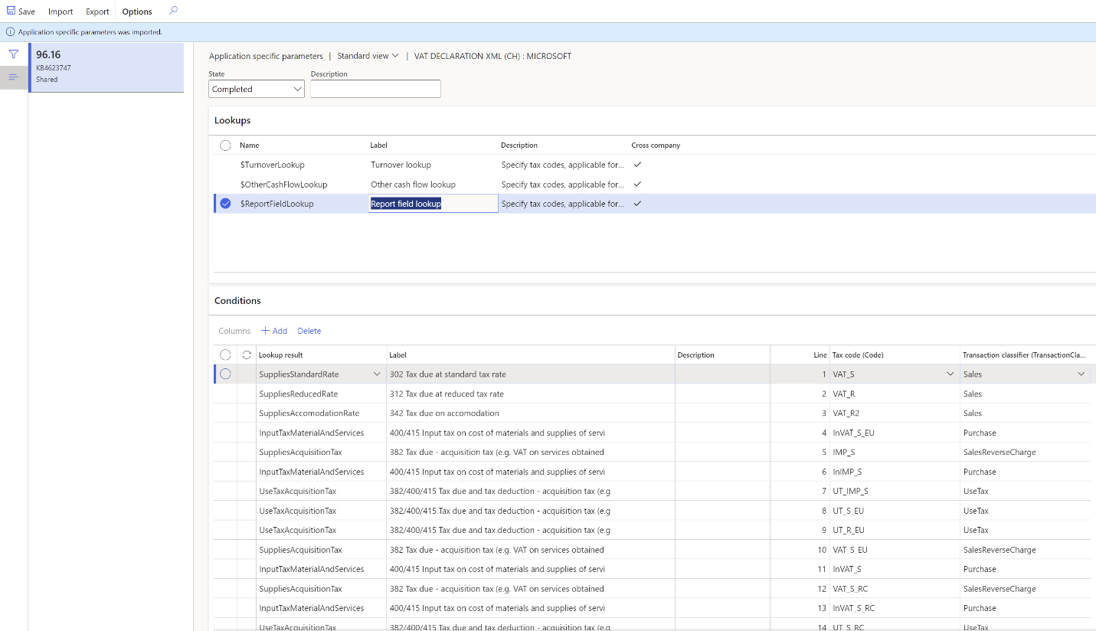Select all rows in Conditions grid
Screen dimensions: 1096x631
(225, 355)
